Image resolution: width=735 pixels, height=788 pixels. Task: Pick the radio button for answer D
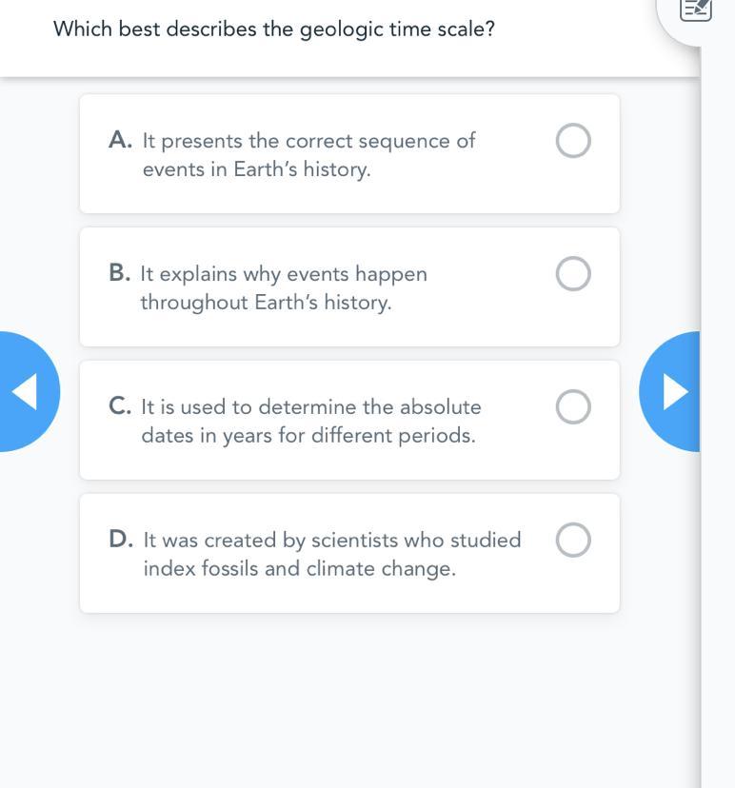pyautogui.click(x=573, y=541)
